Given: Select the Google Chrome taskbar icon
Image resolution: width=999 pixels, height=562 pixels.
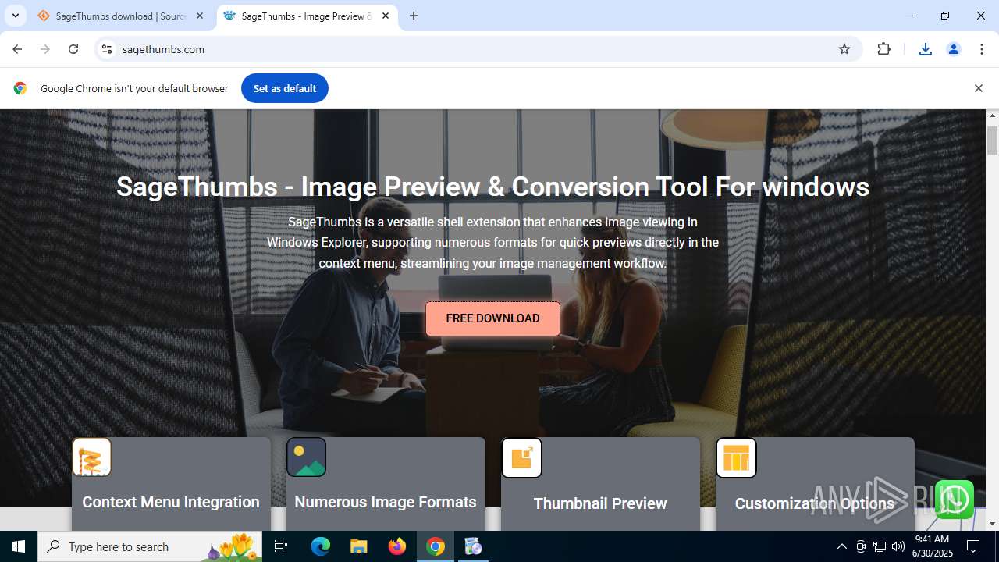Looking at the screenshot, I should click(x=436, y=546).
